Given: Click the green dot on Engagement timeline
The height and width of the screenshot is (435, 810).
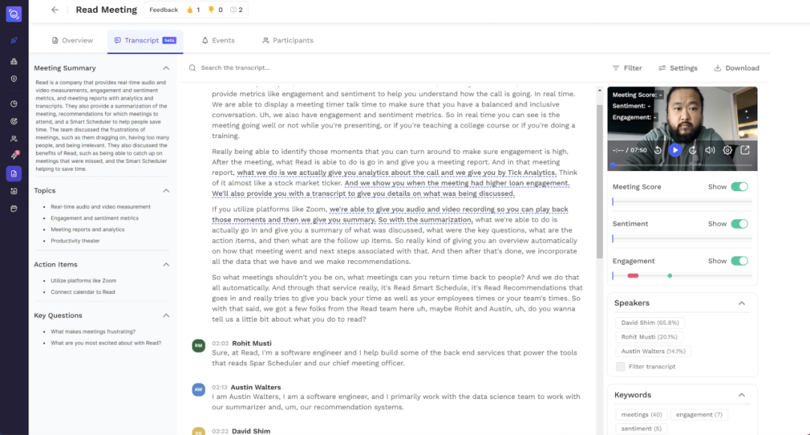Looking at the screenshot, I should 670,276.
